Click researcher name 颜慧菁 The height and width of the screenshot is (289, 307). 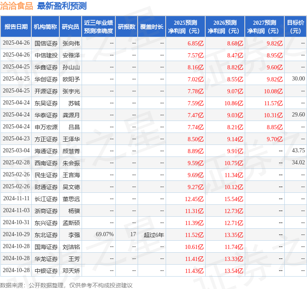coord(71,151)
